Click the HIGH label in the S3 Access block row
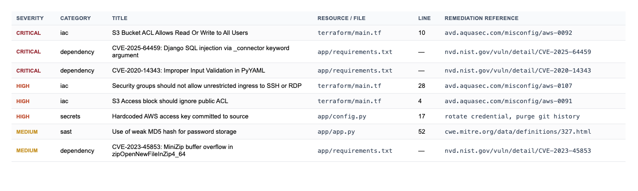The height and width of the screenshot is (191, 638). pos(23,101)
